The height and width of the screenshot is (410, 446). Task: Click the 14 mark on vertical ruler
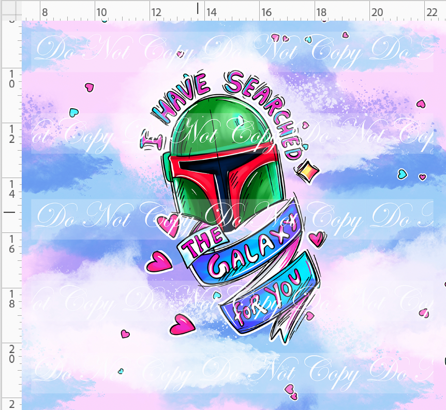tap(12, 189)
